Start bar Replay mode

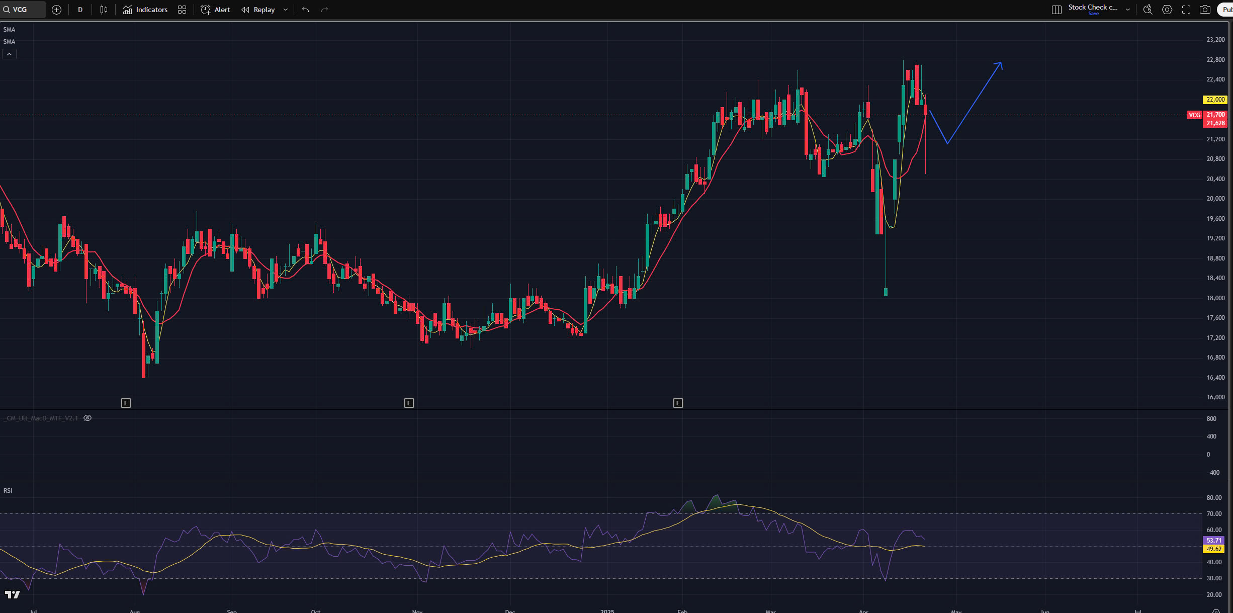258,10
